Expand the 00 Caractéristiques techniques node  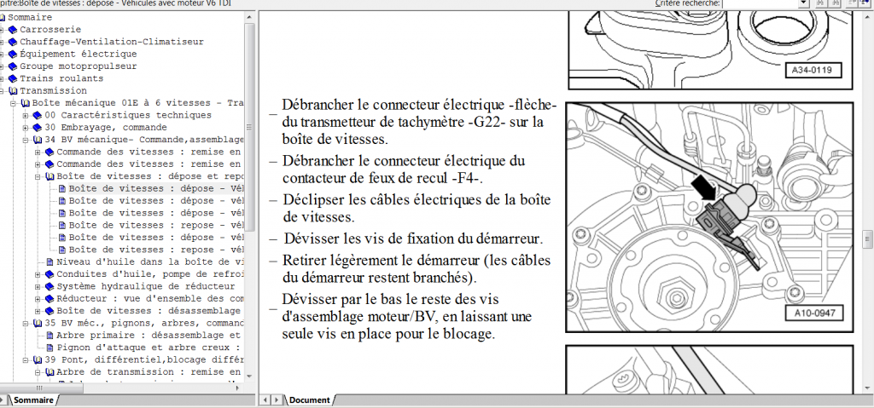coord(26,115)
